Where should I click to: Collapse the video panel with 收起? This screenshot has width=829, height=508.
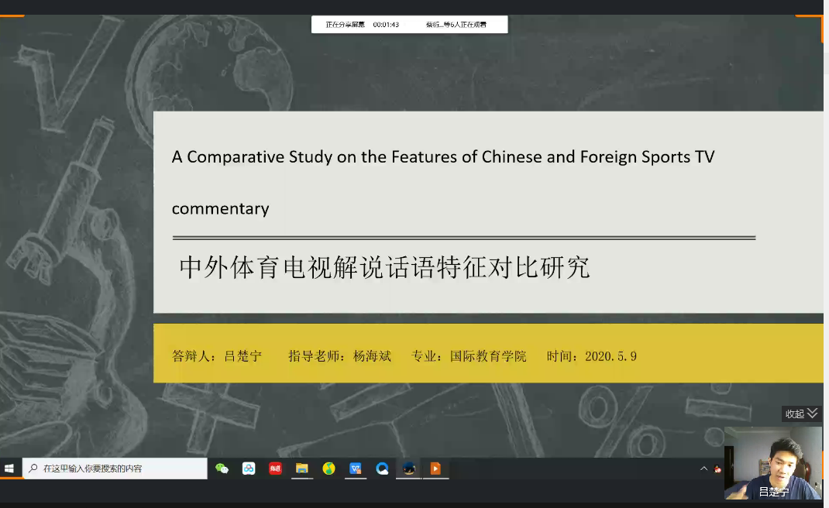click(801, 414)
